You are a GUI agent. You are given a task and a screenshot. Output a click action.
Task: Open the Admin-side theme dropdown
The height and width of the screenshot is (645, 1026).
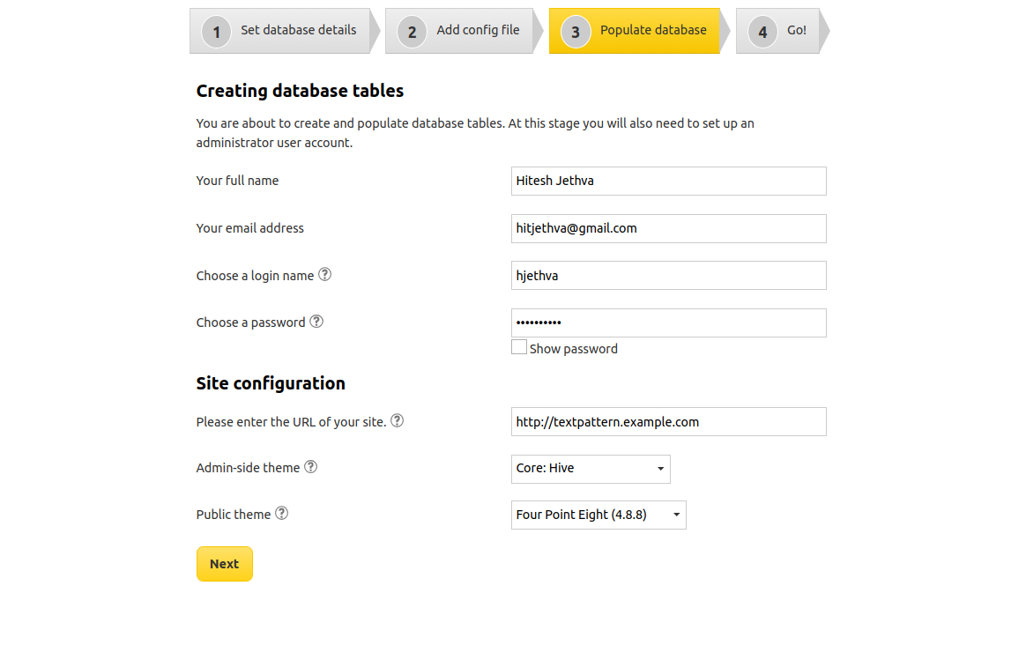pyautogui.click(x=591, y=469)
